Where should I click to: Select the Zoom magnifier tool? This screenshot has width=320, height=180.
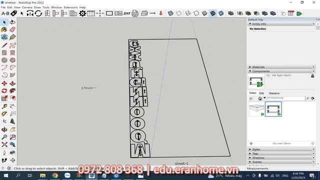[x=4, y=137]
